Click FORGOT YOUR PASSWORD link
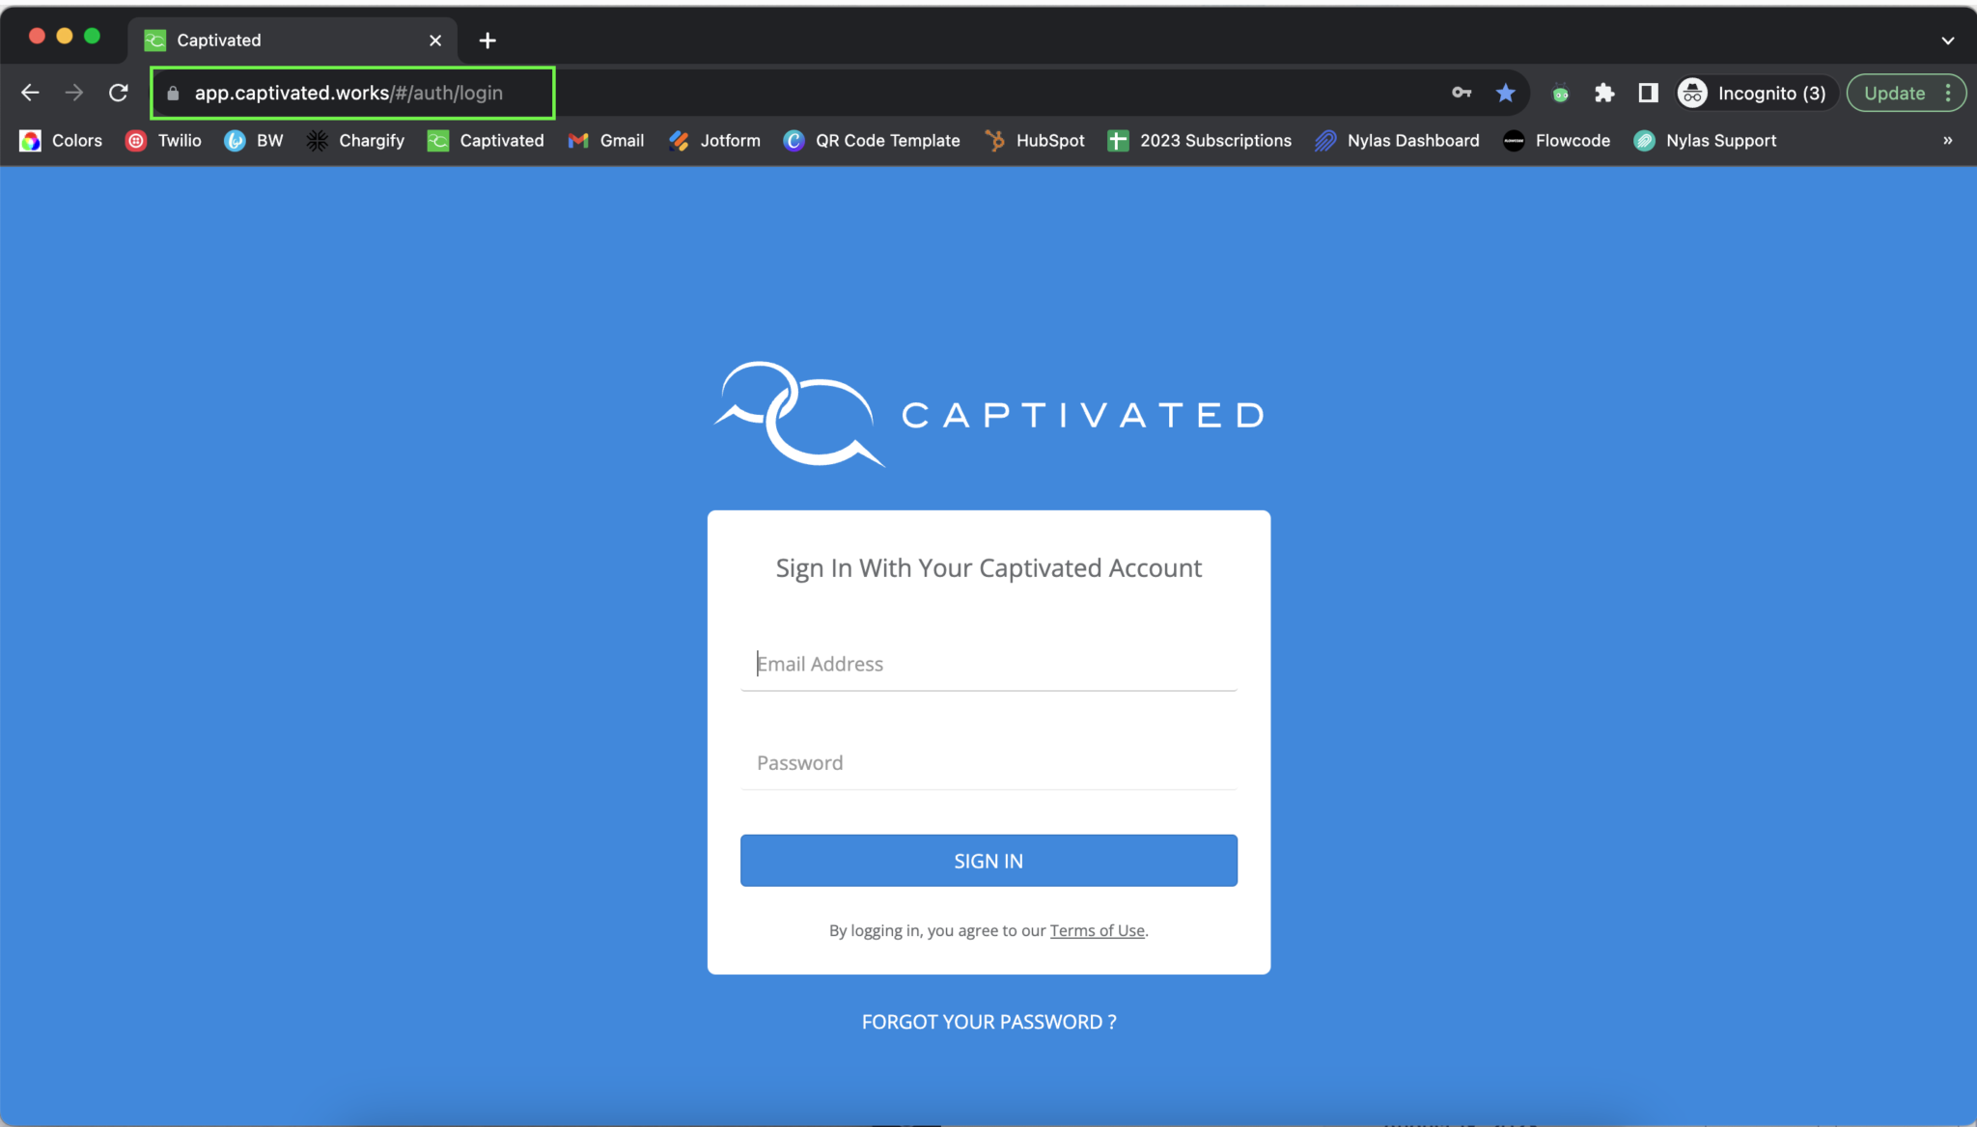1977x1127 pixels. click(988, 1021)
